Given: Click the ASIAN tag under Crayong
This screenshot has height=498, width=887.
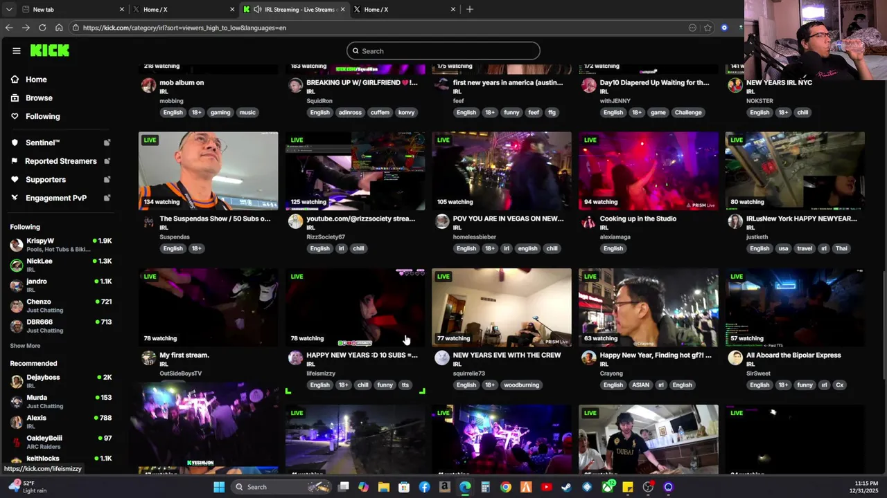Looking at the screenshot, I should click(640, 385).
